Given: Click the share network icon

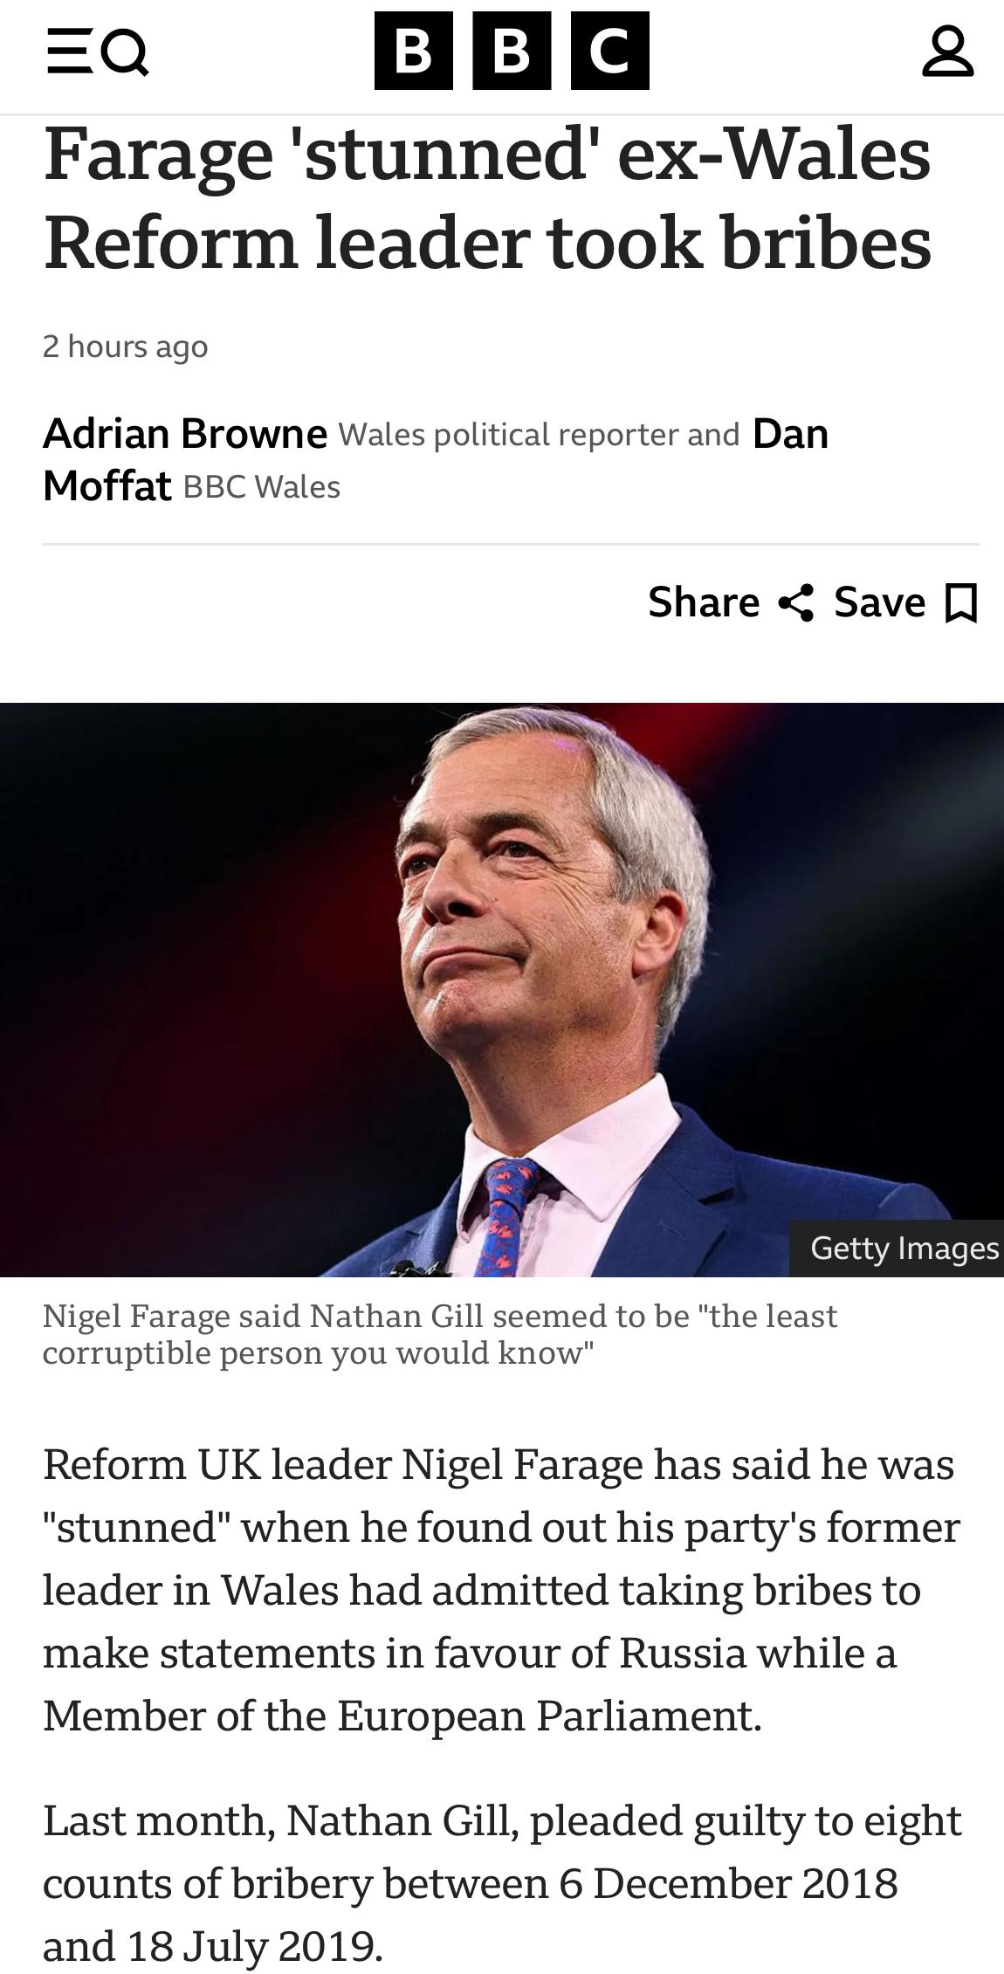Looking at the screenshot, I should [x=795, y=602].
